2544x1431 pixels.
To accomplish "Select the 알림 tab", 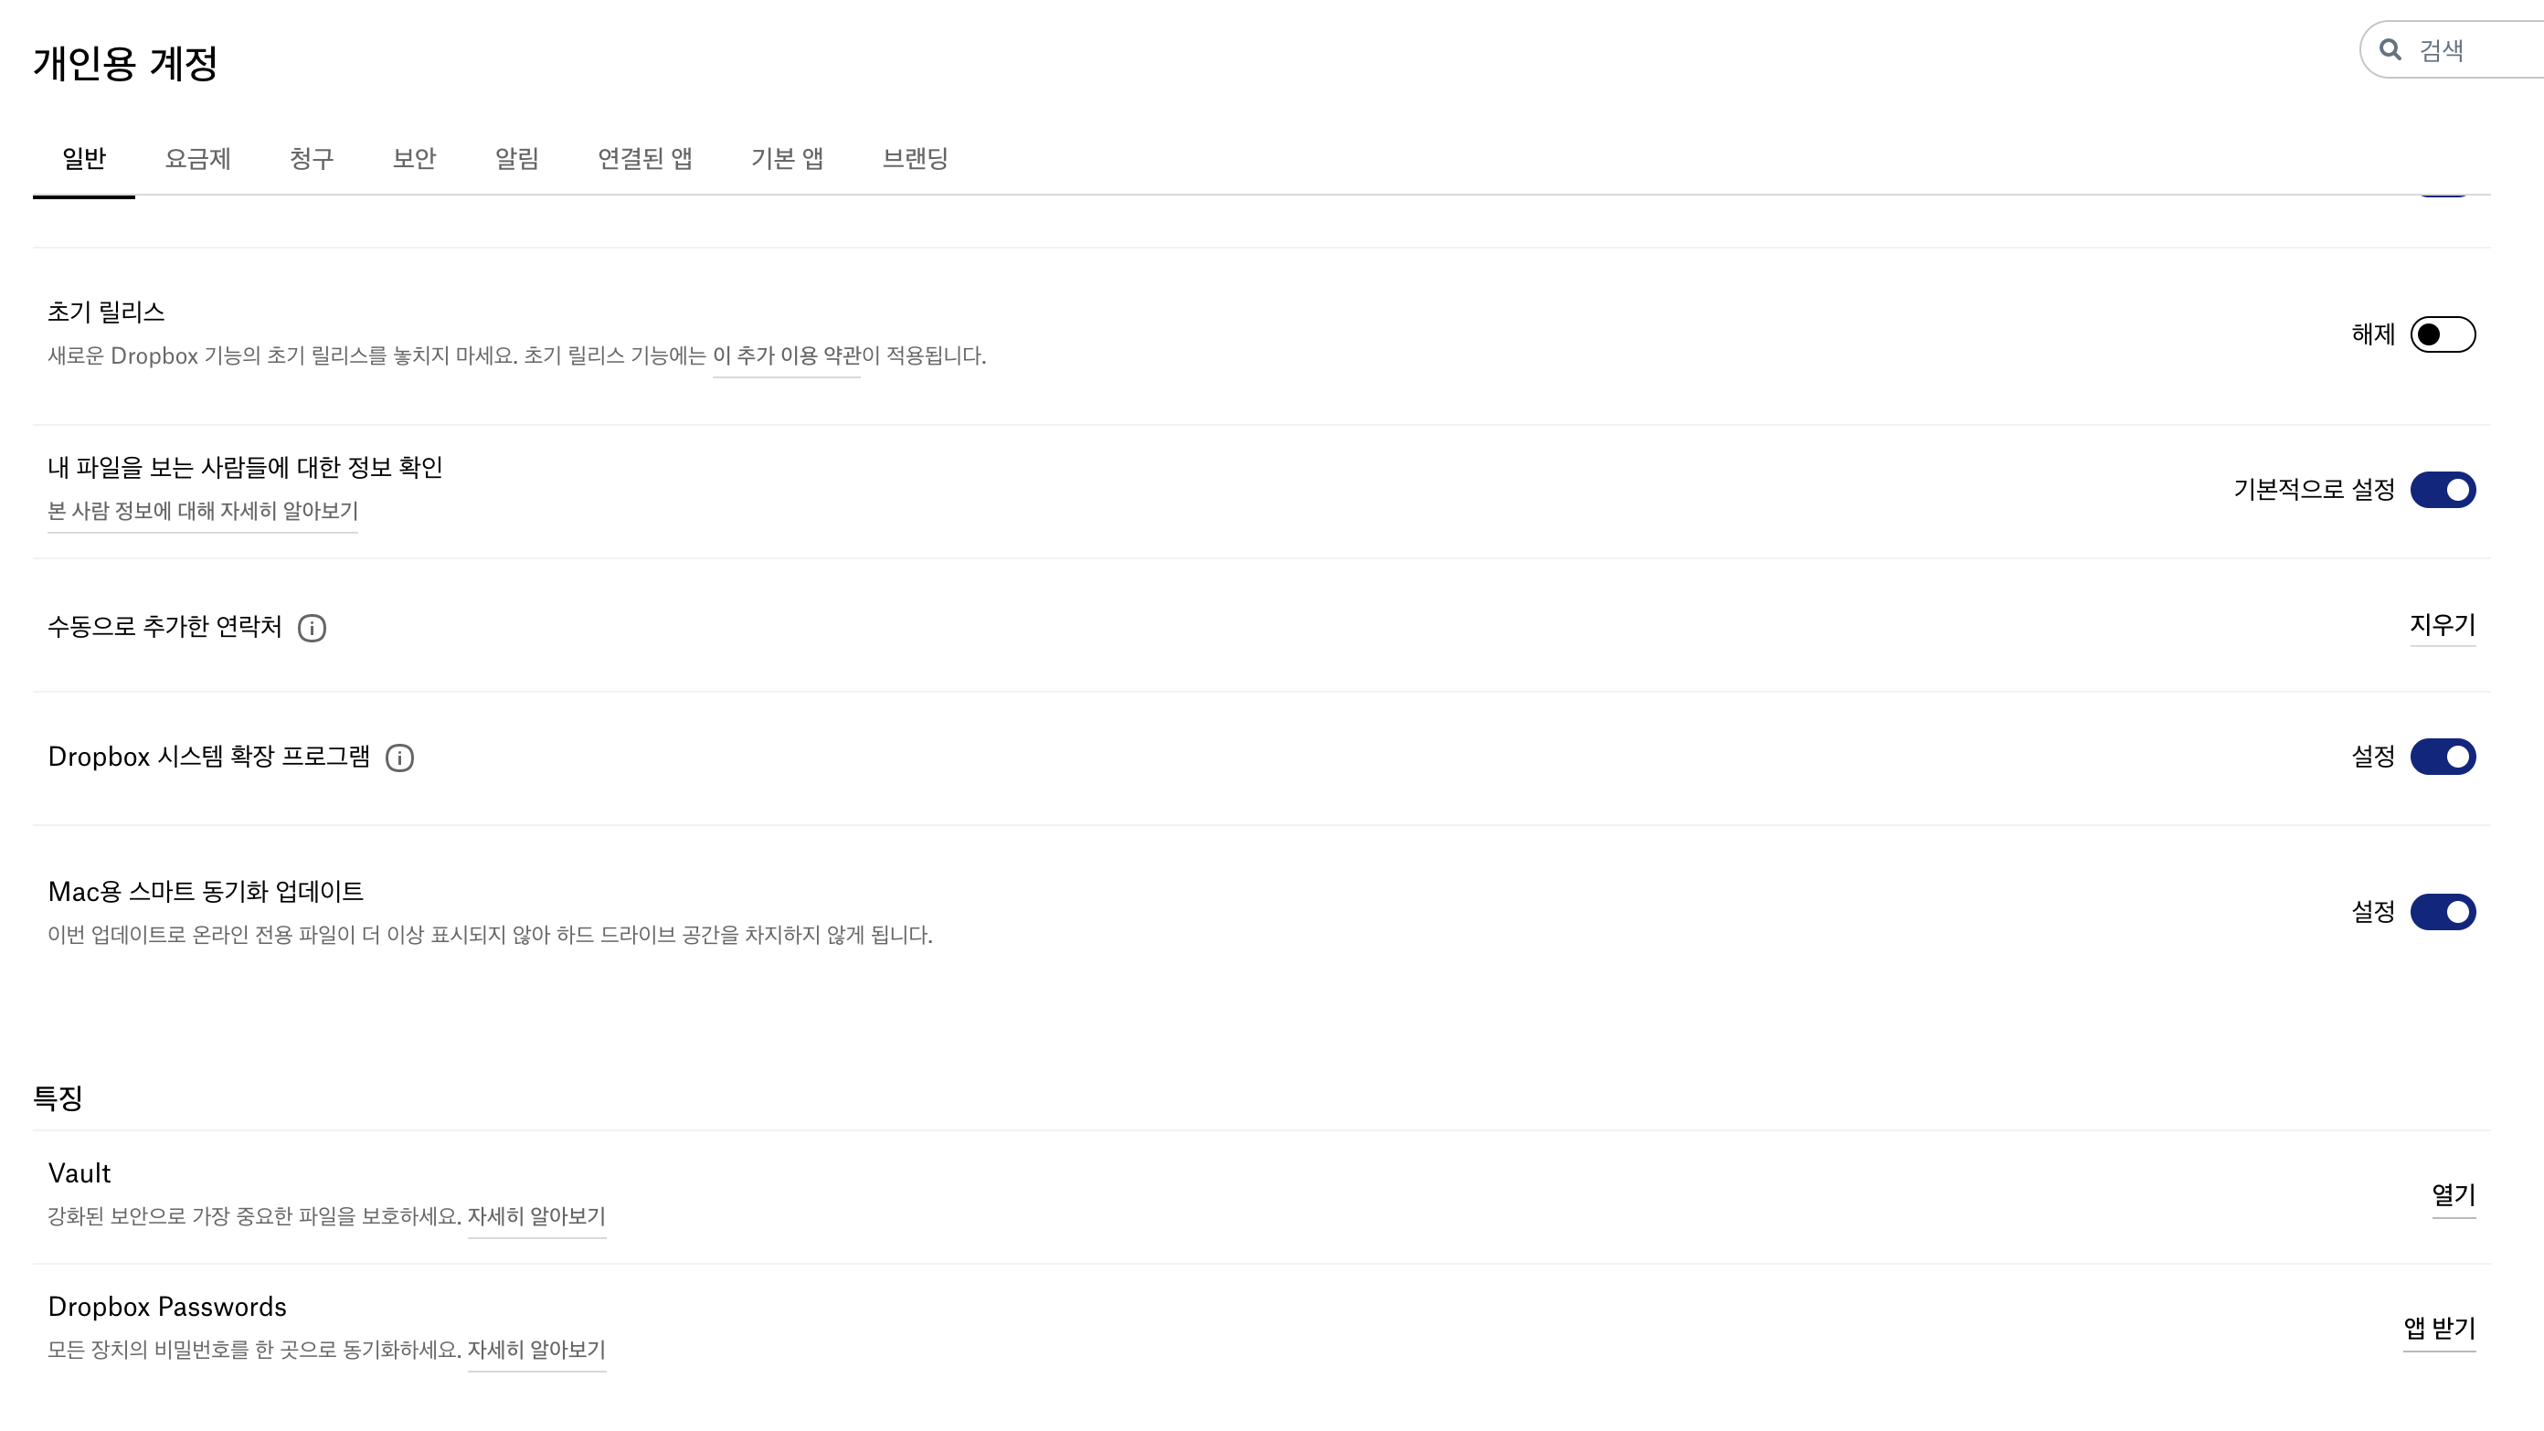I will tap(516, 158).
